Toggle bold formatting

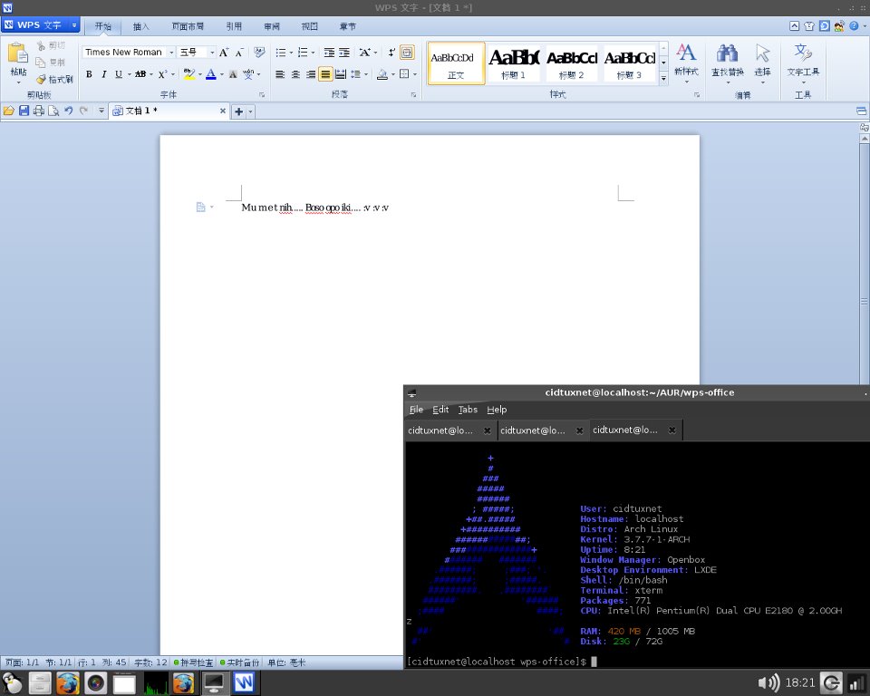[89, 73]
